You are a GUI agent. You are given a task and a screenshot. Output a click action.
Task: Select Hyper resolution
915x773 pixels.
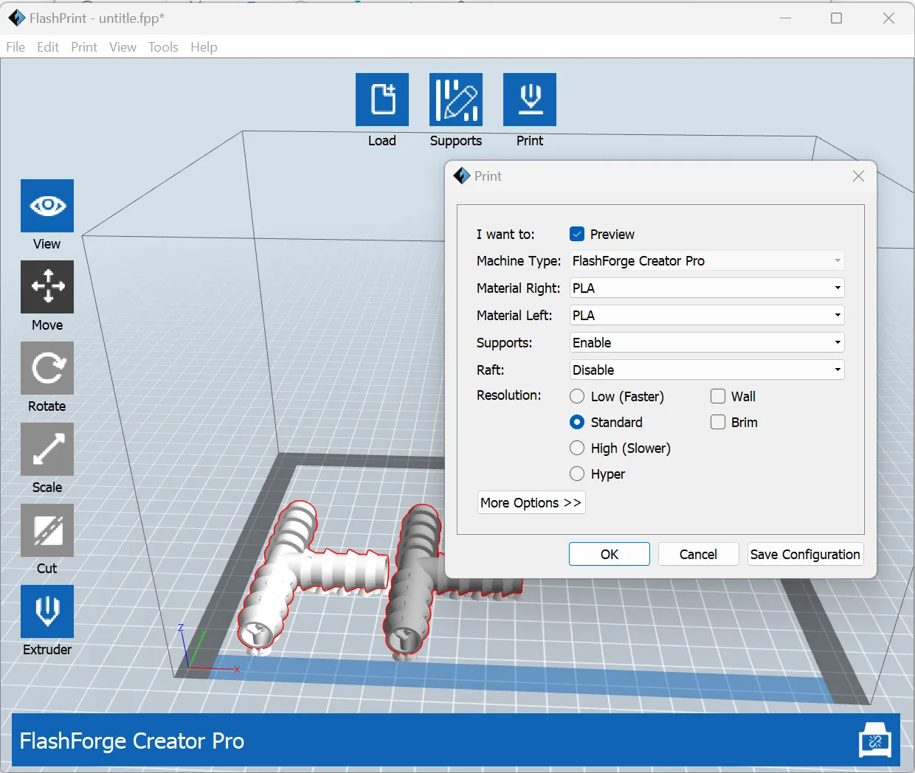pos(577,474)
